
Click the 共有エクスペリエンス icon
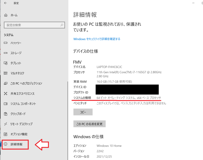click(6, 93)
